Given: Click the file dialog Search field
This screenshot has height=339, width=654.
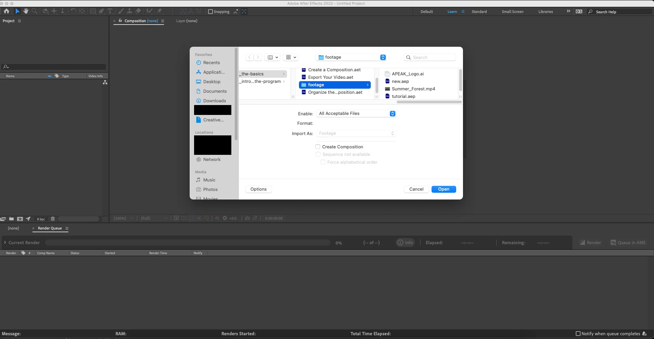Looking at the screenshot, I should pyautogui.click(x=430, y=57).
